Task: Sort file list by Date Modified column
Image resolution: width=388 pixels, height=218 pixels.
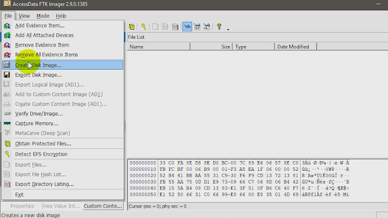Action: tap(296, 47)
